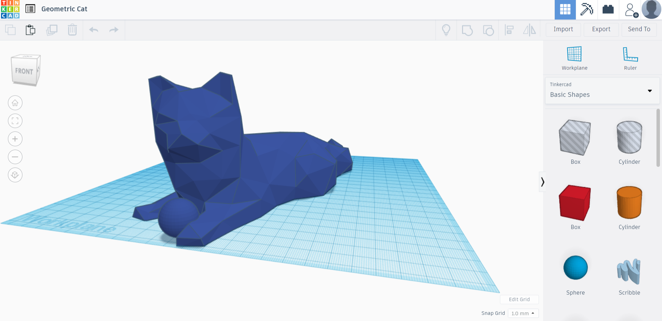Open the Bricks mode icon
Viewport: 662px width, 321px height.
pyautogui.click(x=608, y=9)
